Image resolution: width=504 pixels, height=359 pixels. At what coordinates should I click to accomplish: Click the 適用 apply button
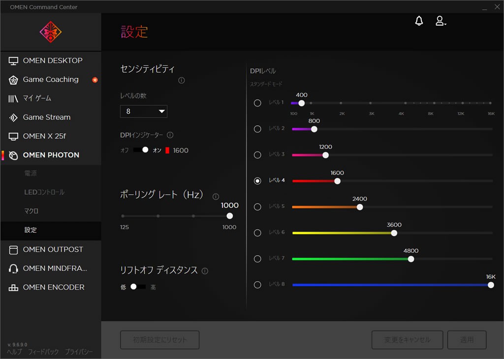click(x=467, y=340)
